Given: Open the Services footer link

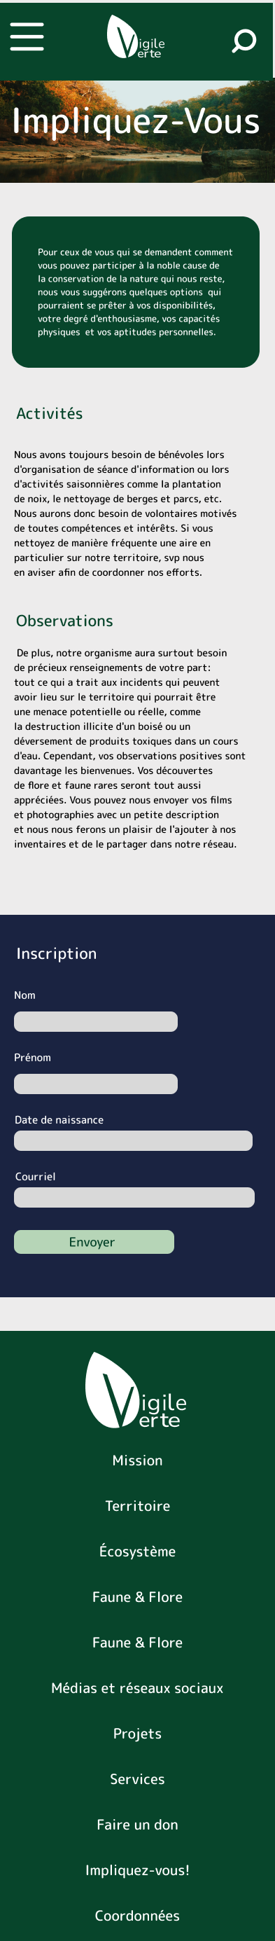Looking at the screenshot, I should pyautogui.click(x=137, y=1779).
